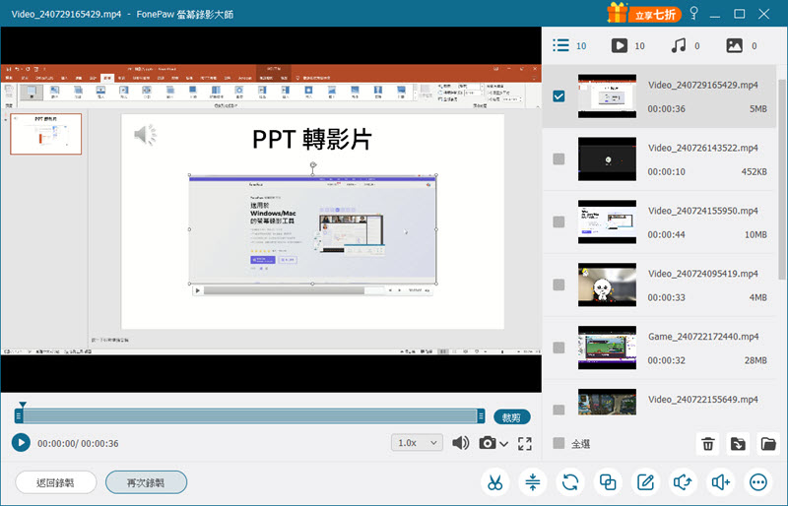This screenshot has width=788, height=506.
Task: Open the edit metadata pencil tool
Action: pyautogui.click(x=645, y=482)
